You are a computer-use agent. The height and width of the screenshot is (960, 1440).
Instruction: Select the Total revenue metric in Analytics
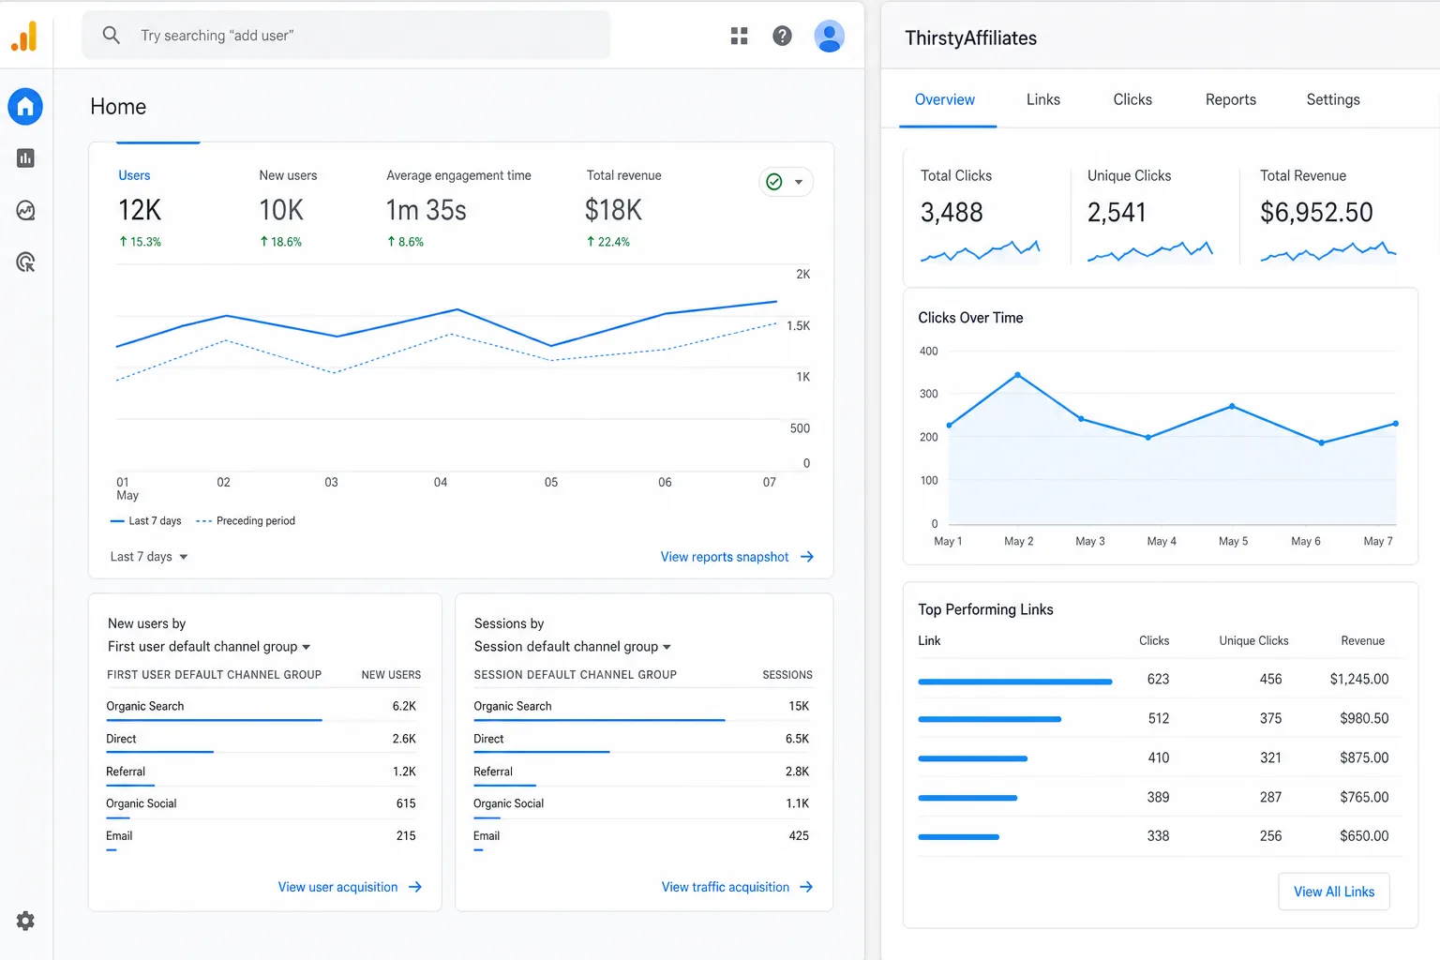tap(623, 207)
